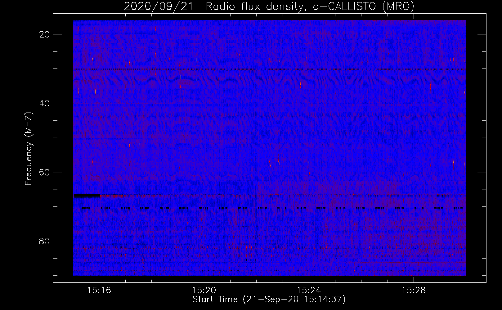Click the 'Frequency (MHZ)' axis label
This screenshot has height=310, width=502.
pyautogui.click(x=28, y=149)
